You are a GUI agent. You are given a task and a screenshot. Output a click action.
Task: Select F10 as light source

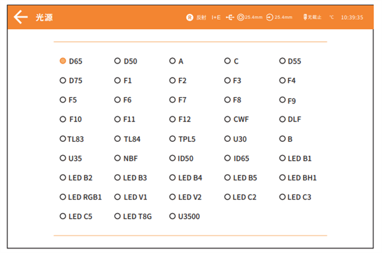point(62,120)
